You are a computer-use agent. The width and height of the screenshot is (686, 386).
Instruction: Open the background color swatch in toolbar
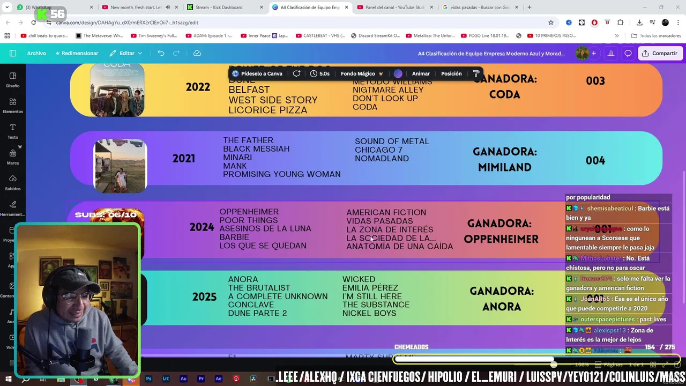[x=398, y=73]
